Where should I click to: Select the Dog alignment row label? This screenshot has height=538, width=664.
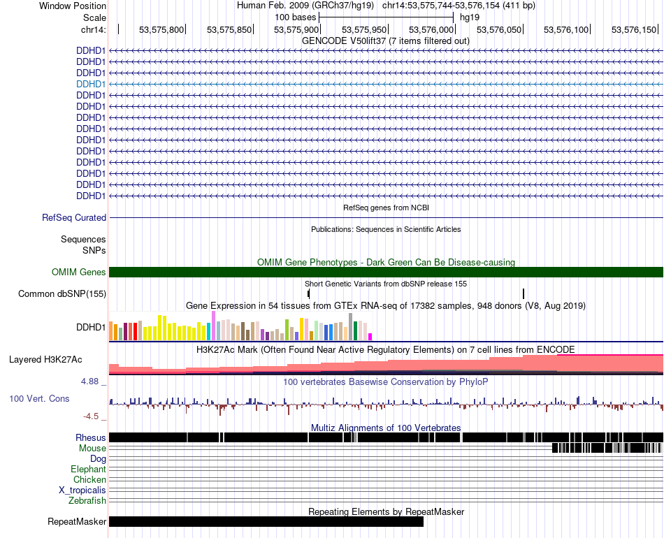[98, 459]
